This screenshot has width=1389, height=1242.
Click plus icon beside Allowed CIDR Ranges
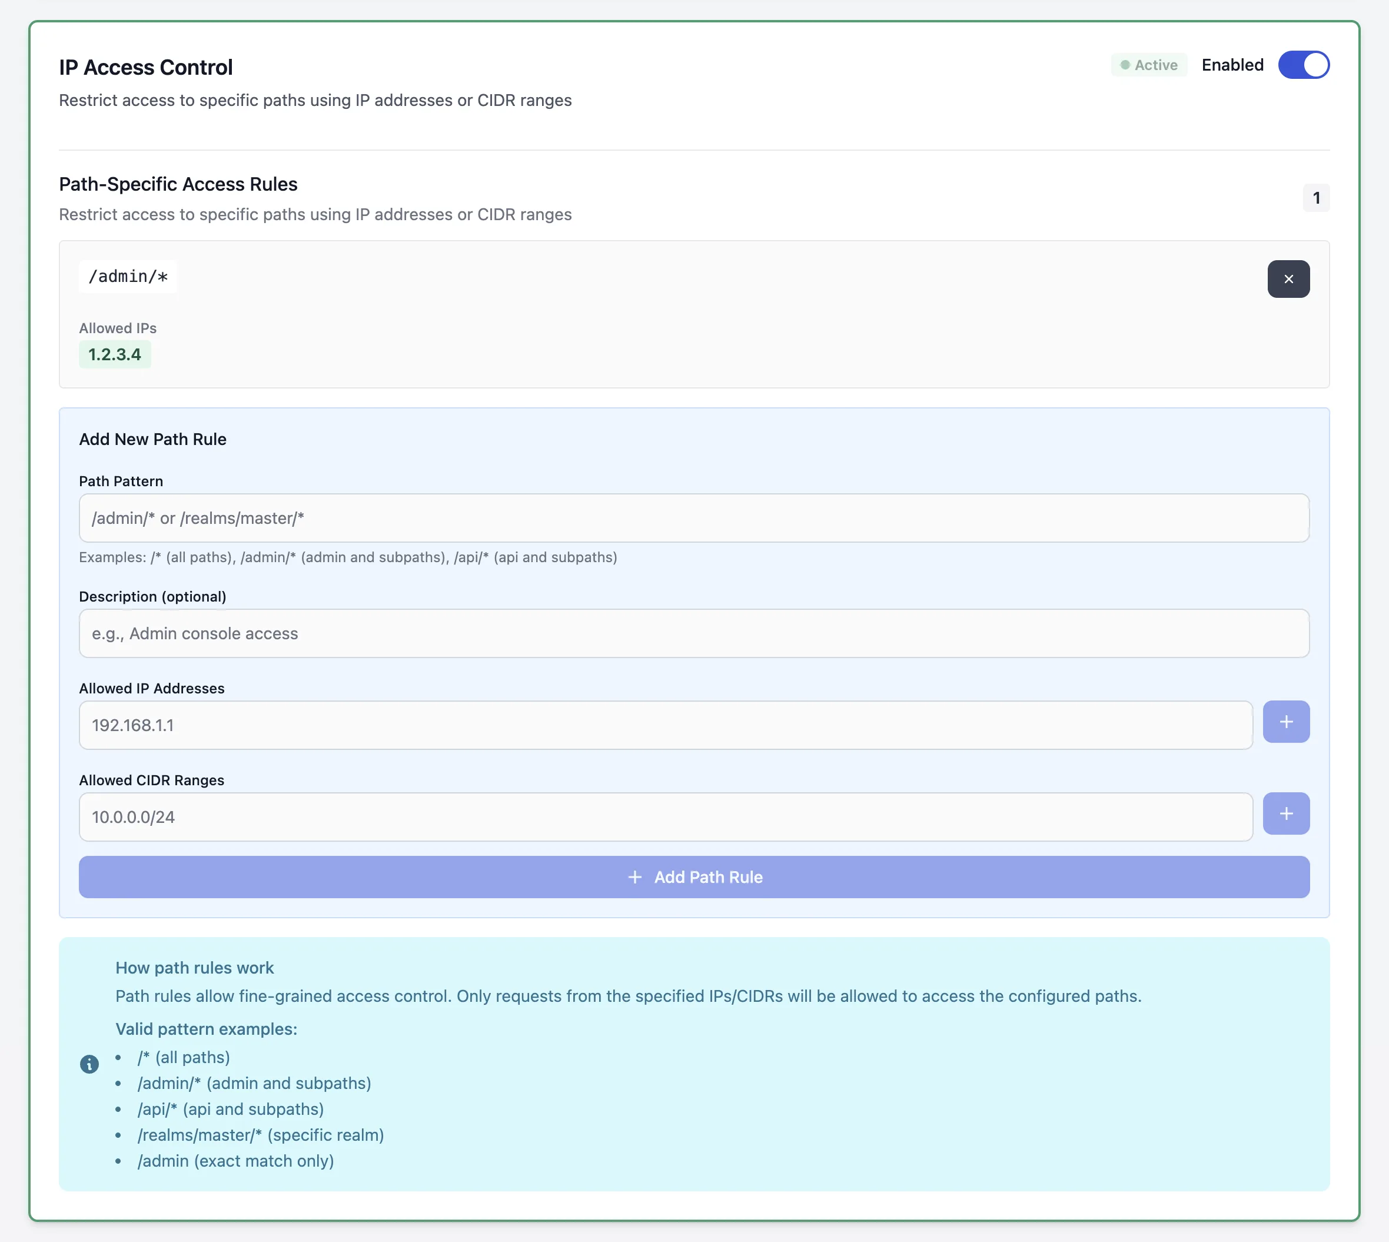pos(1285,813)
